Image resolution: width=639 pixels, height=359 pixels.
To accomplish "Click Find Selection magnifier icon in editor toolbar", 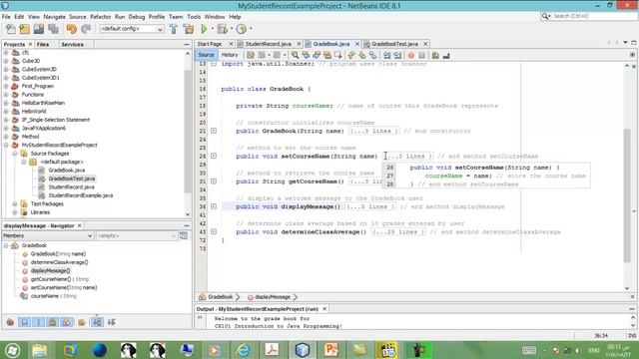I will coord(296,55).
